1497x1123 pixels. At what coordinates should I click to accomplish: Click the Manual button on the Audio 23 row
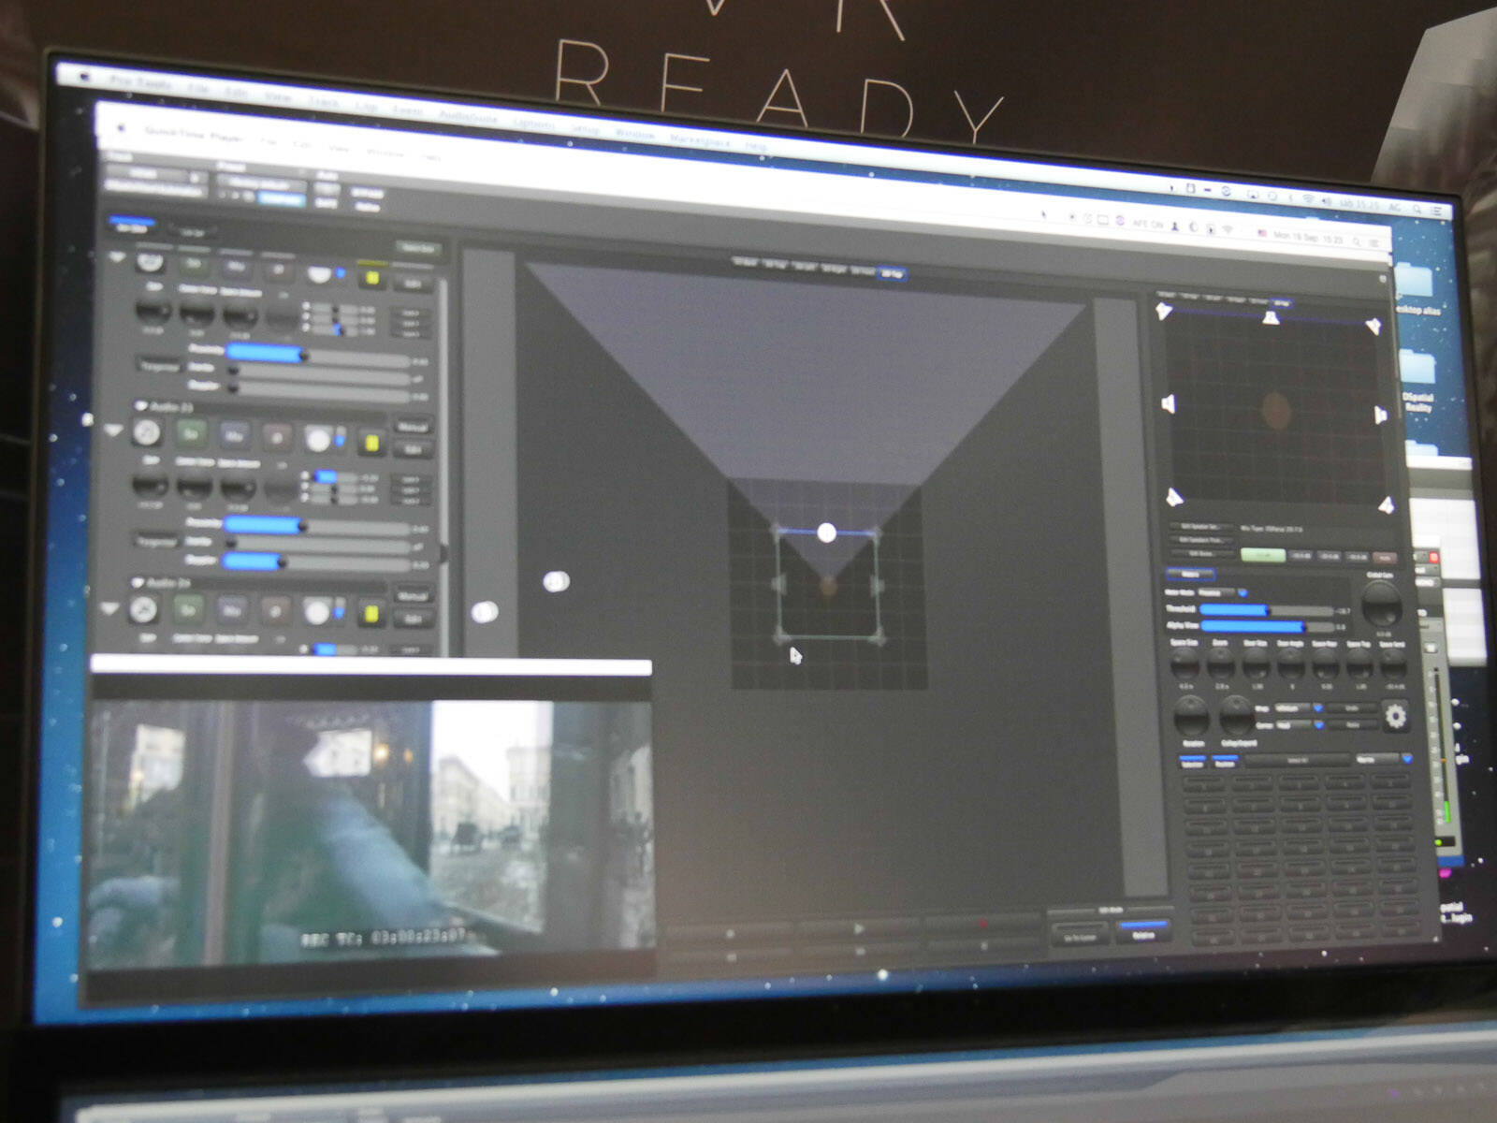pos(413,427)
